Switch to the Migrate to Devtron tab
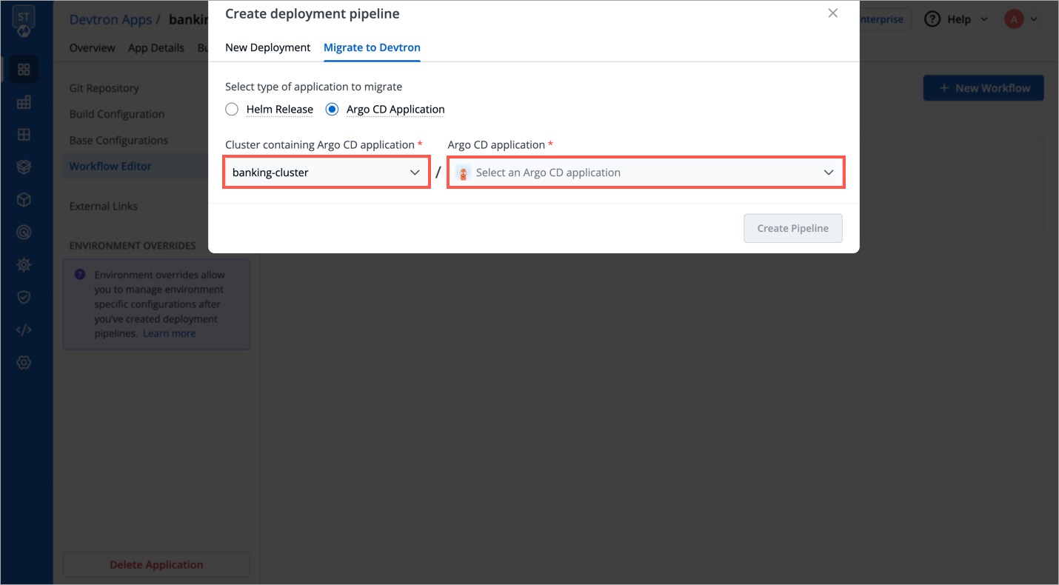 (372, 47)
